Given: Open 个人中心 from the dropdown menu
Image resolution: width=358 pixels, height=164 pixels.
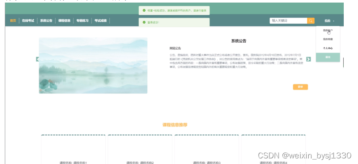Looking at the screenshot, I should [328, 48].
